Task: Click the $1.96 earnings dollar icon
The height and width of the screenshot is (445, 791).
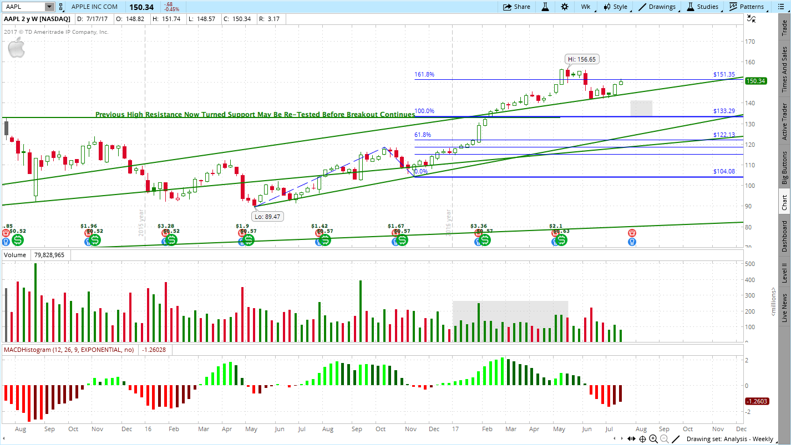Action: tap(95, 240)
